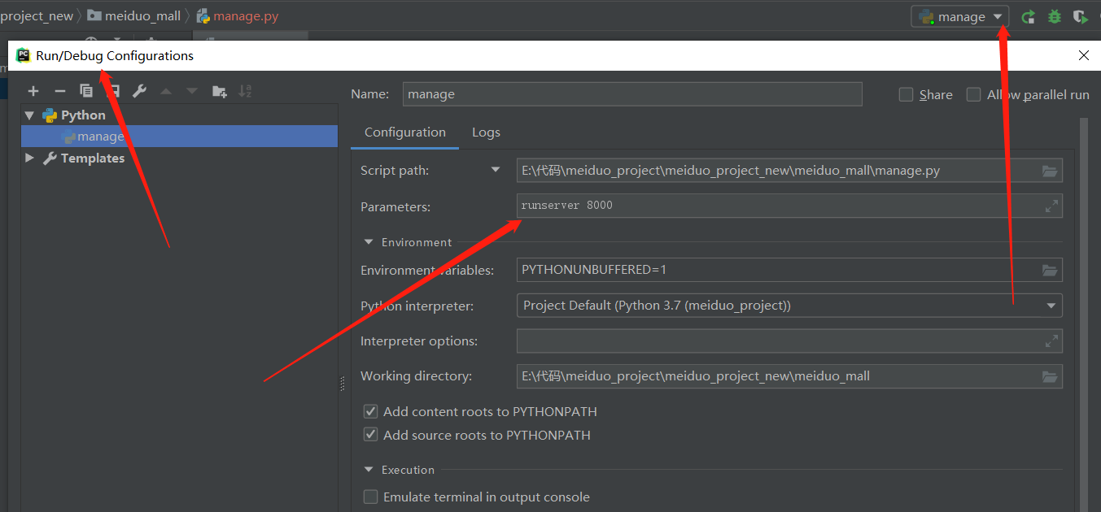Browse for script path folder icon
This screenshot has height=512, width=1101.
(x=1050, y=171)
